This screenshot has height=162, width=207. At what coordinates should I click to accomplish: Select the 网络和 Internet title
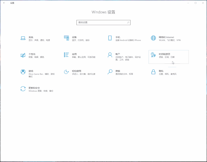pyautogui.click(x=167, y=37)
